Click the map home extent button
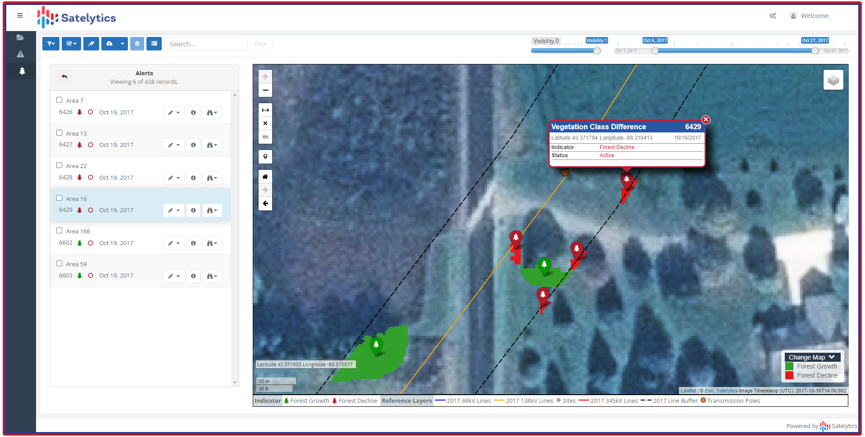 265,177
